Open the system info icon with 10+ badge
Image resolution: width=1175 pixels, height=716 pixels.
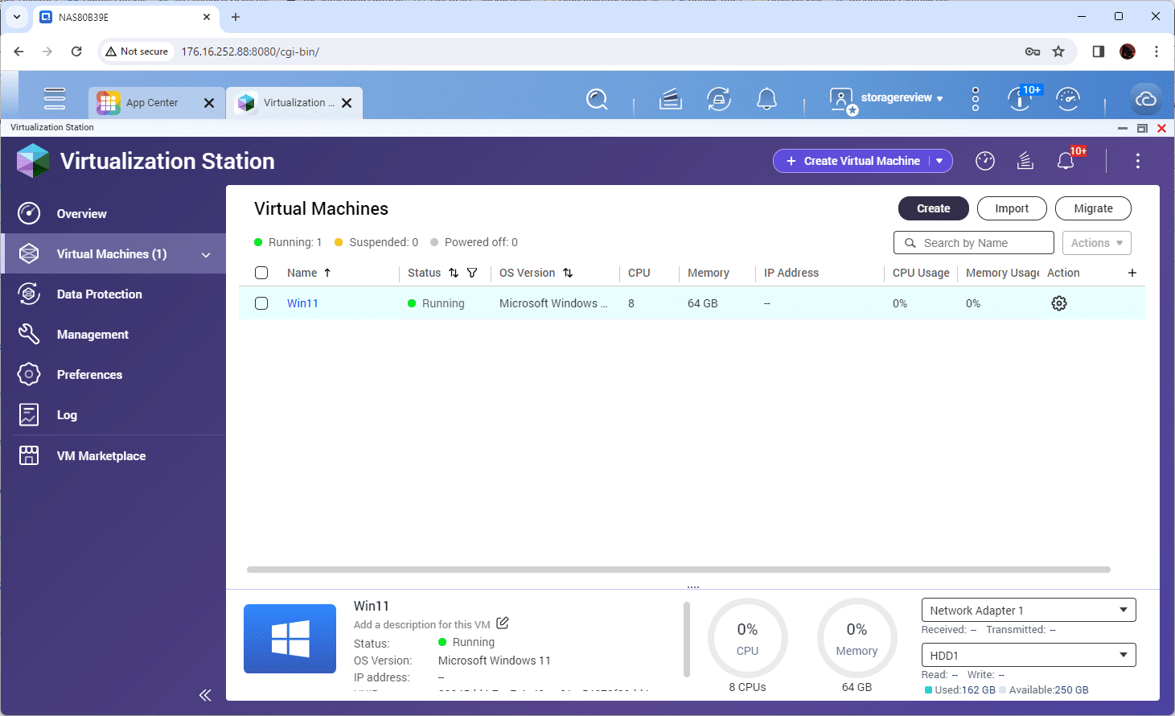pos(1021,98)
